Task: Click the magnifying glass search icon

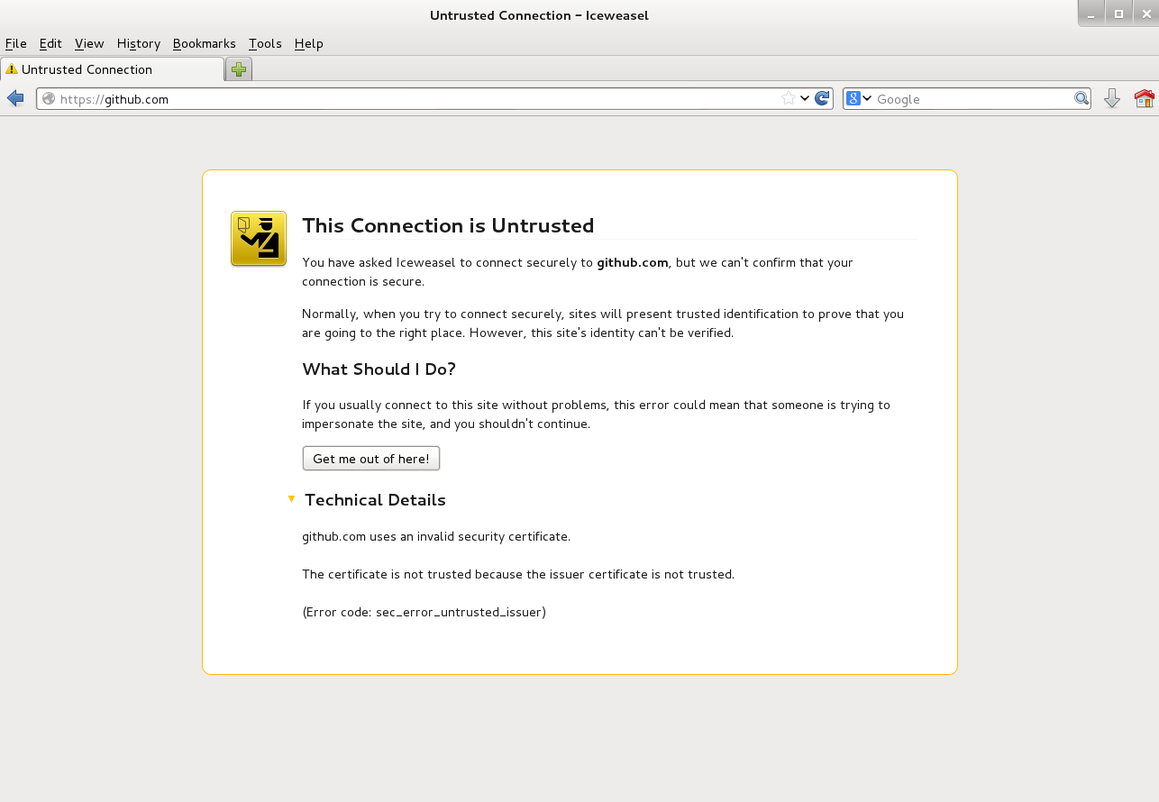Action: pos(1081,98)
